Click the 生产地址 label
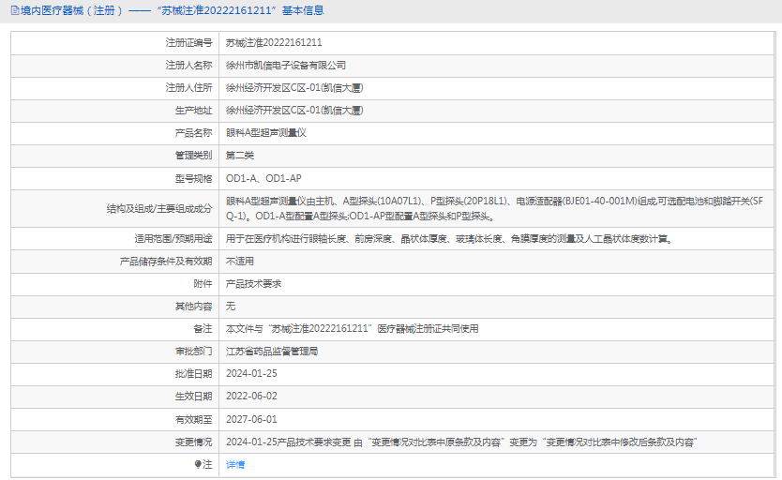Screen dimensions: 782x480 193,110
